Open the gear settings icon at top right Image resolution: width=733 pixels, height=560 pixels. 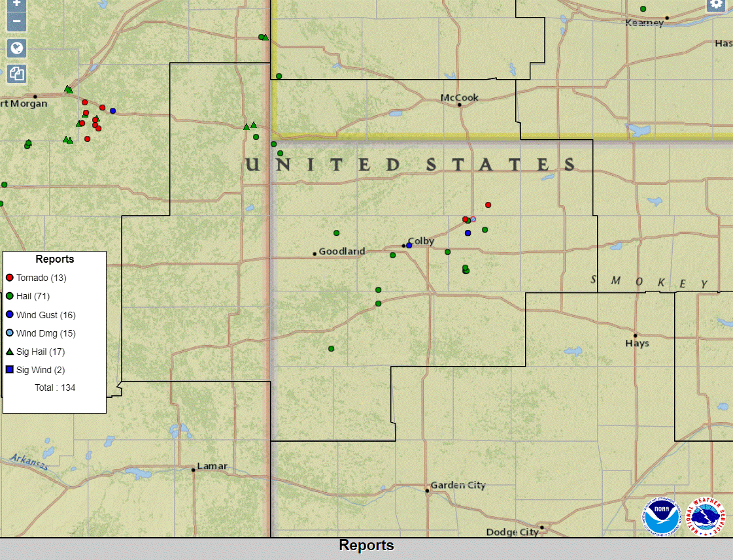click(716, 4)
